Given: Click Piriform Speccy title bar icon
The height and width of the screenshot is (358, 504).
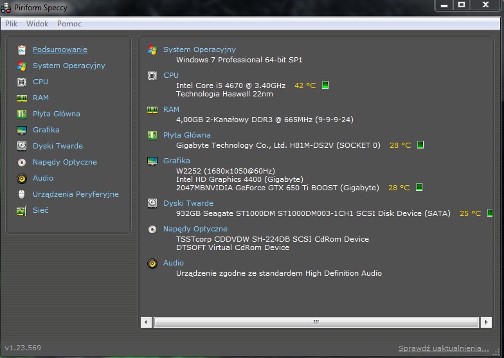Looking at the screenshot, I should pos(6,8).
